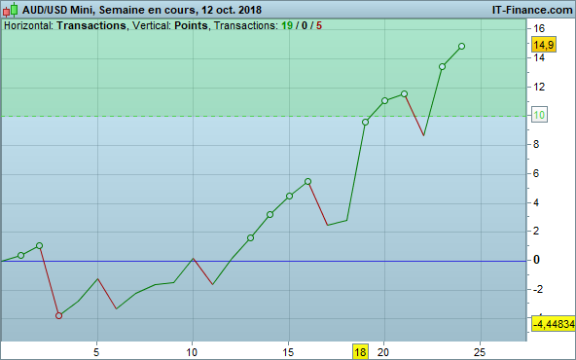Open the IT-Finance.com link
The image size is (576, 360).
click(532, 10)
